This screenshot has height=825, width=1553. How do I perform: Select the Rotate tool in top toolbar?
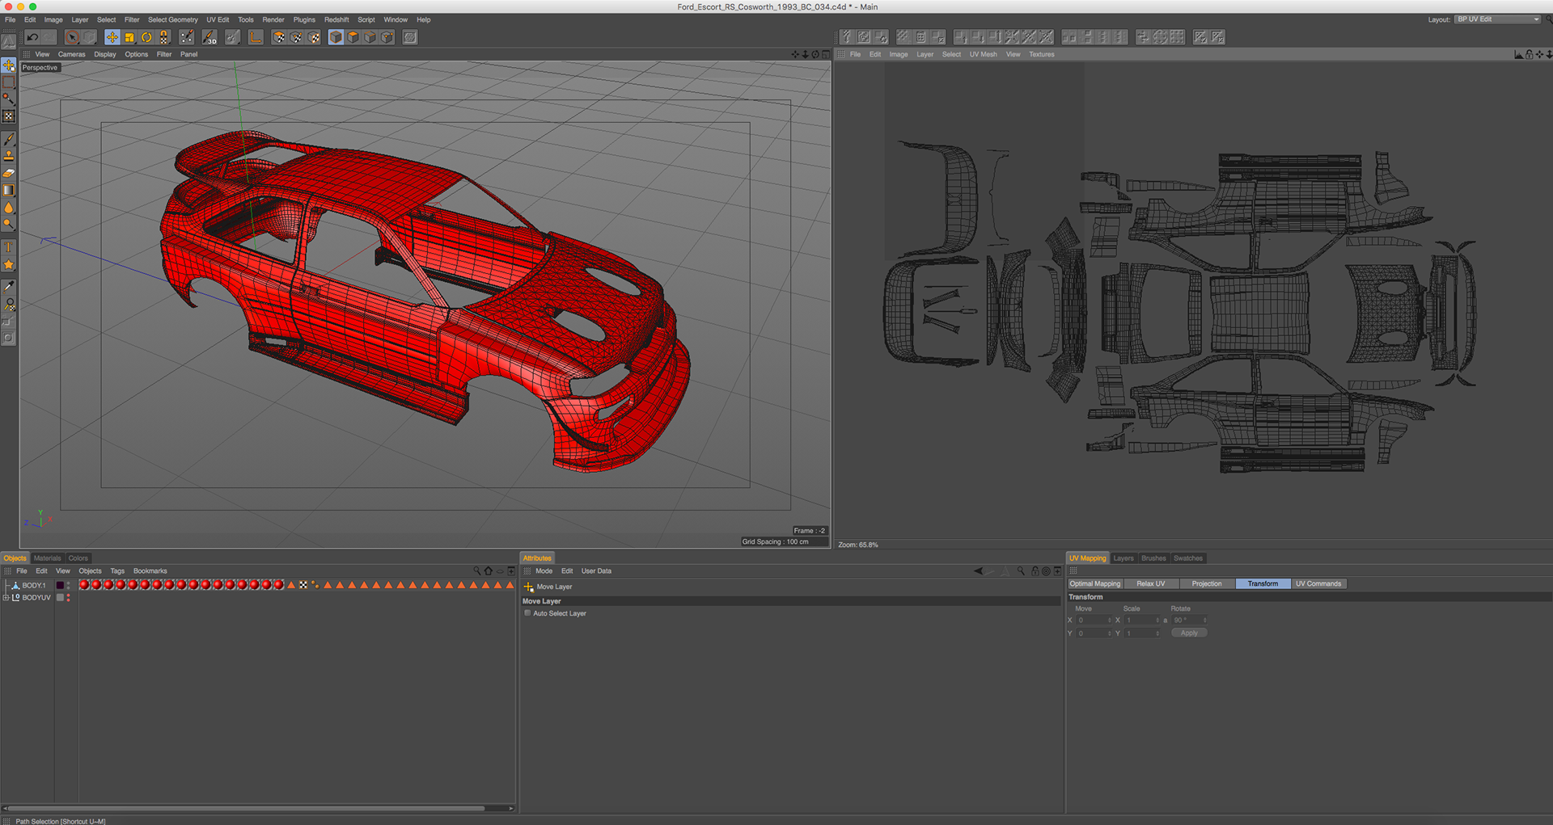pyautogui.click(x=146, y=37)
